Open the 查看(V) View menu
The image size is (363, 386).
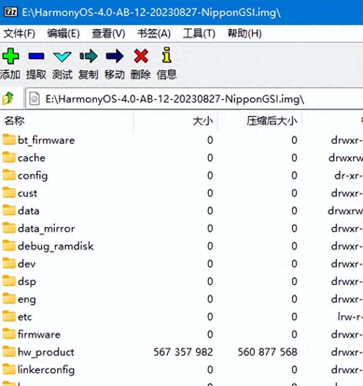(109, 34)
